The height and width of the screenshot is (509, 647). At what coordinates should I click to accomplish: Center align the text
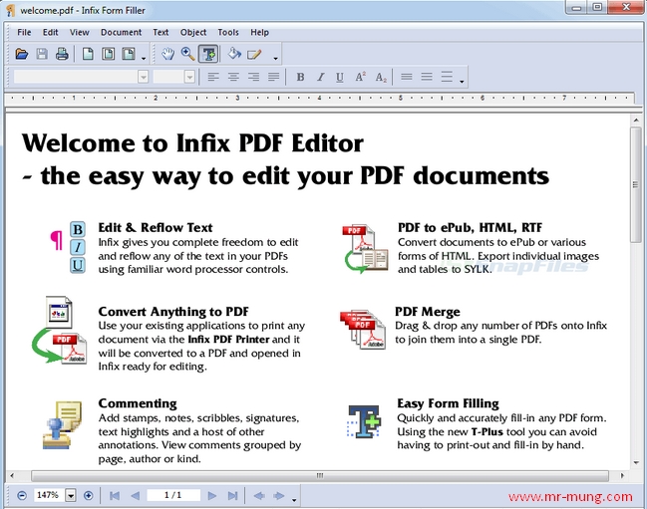pyautogui.click(x=233, y=77)
